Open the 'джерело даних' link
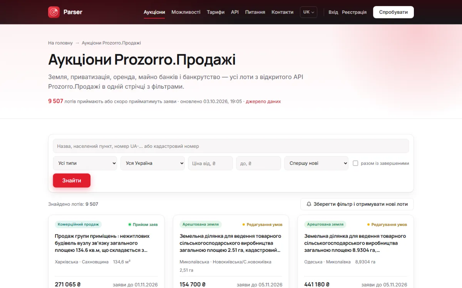This screenshot has height=288, width=462. [263, 101]
